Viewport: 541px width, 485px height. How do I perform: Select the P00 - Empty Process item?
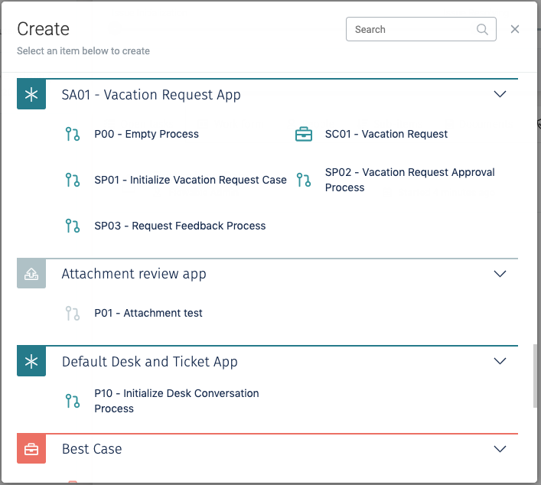pos(146,135)
